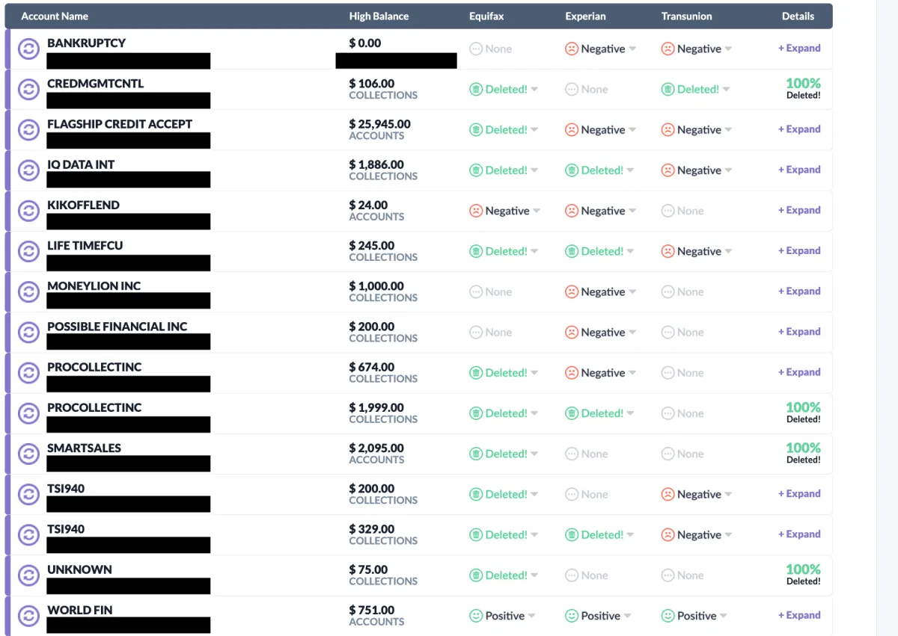
Task: Click the refresh icon beside IQ DATA INT
Action: [28, 170]
